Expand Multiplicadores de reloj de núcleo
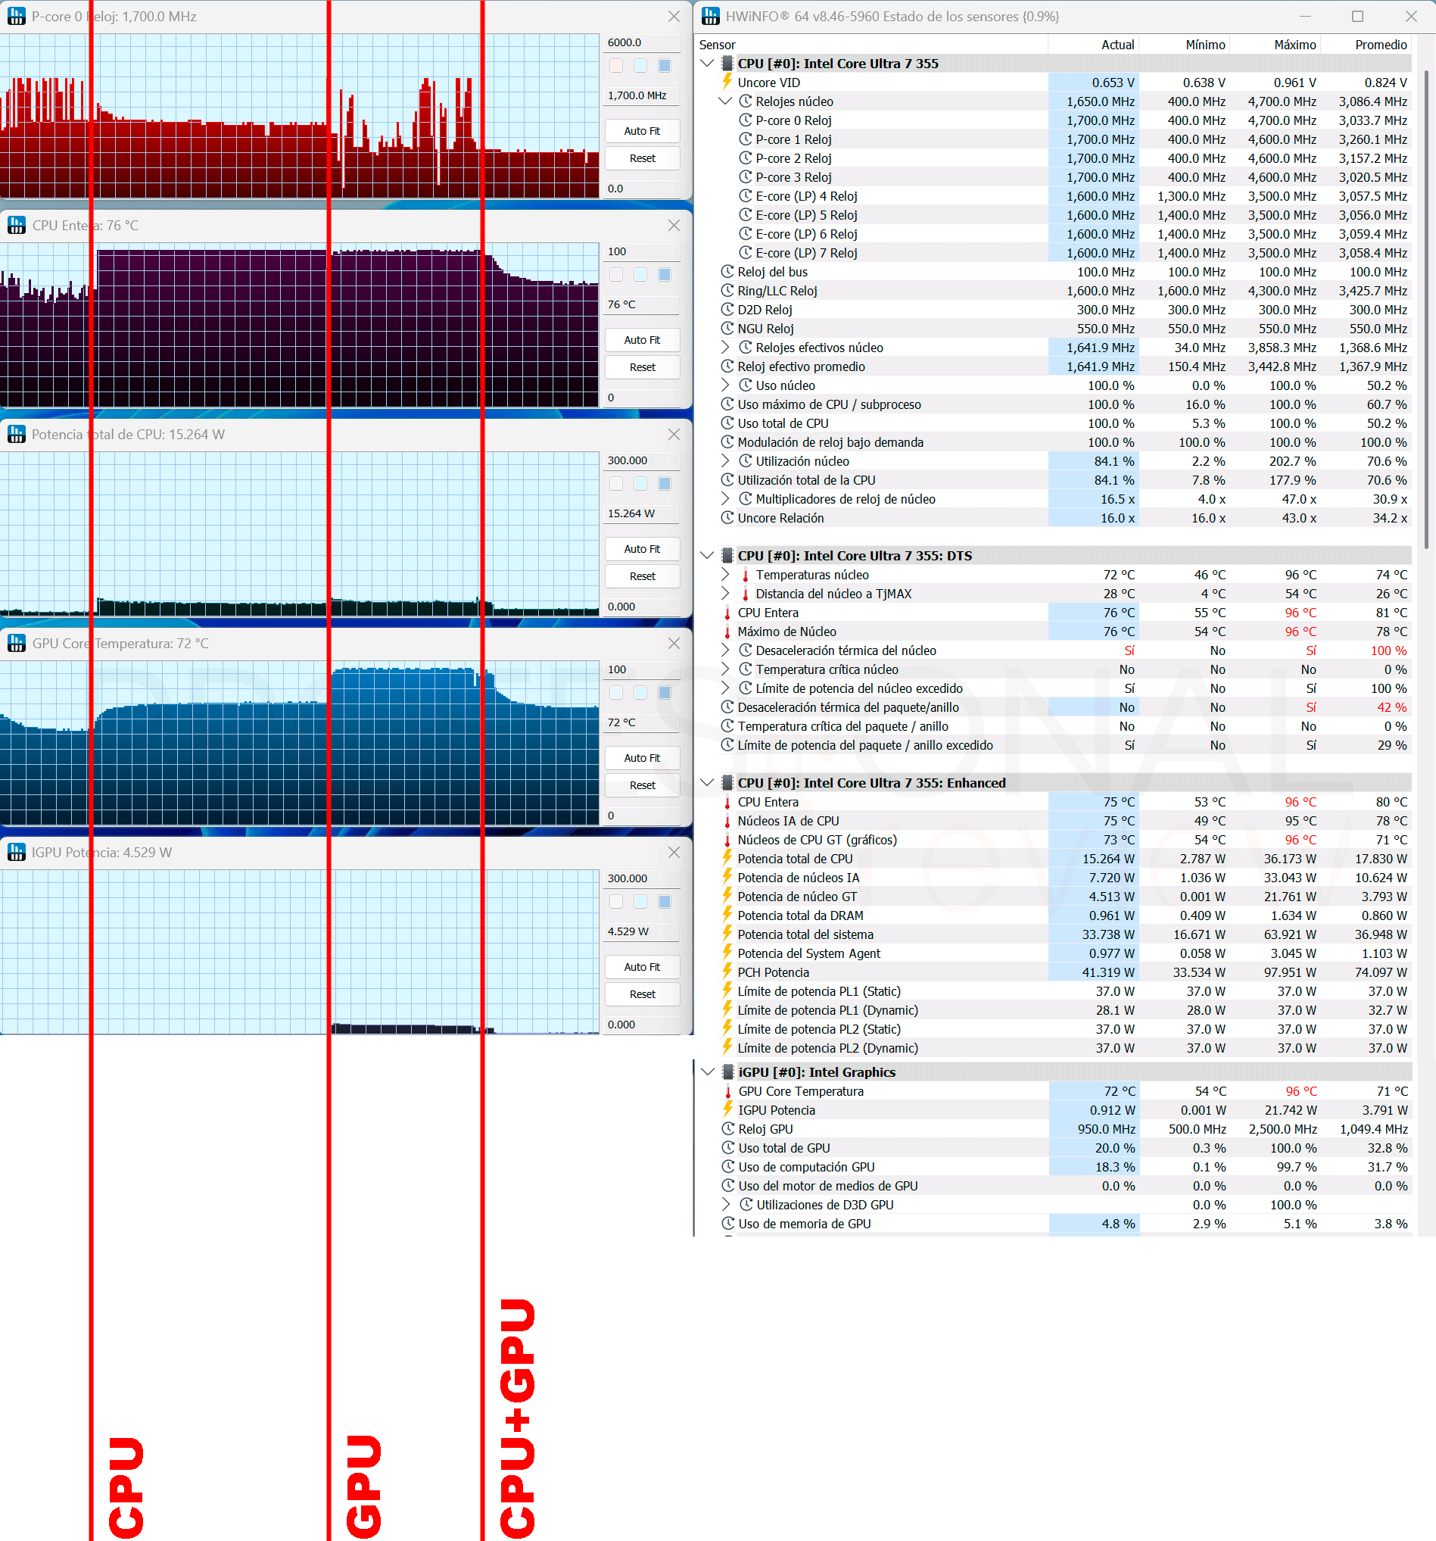Viewport: 1436px width, 1541px height. (725, 499)
